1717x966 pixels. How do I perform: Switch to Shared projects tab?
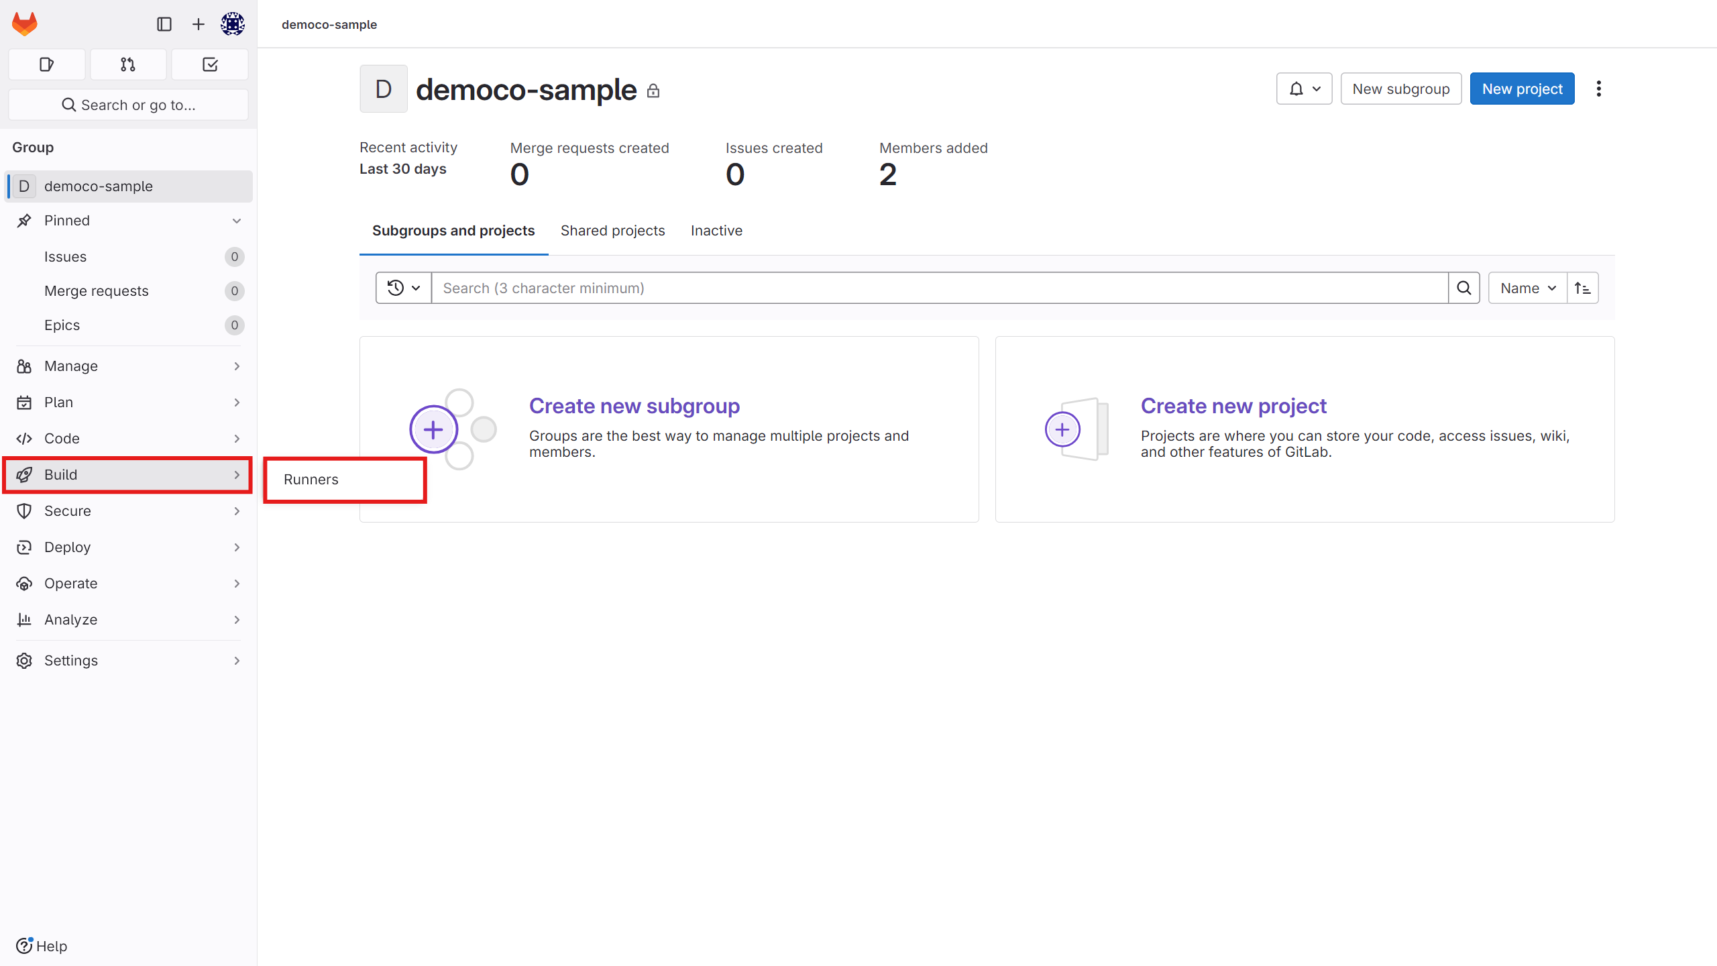(x=612, y=231)
